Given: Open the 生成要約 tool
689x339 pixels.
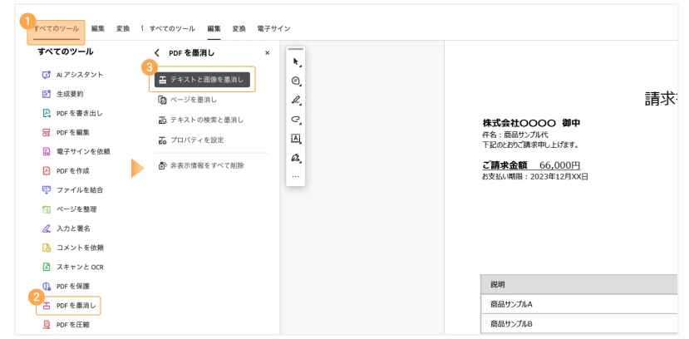Looking at the screenshot, I should pos(62,94).
